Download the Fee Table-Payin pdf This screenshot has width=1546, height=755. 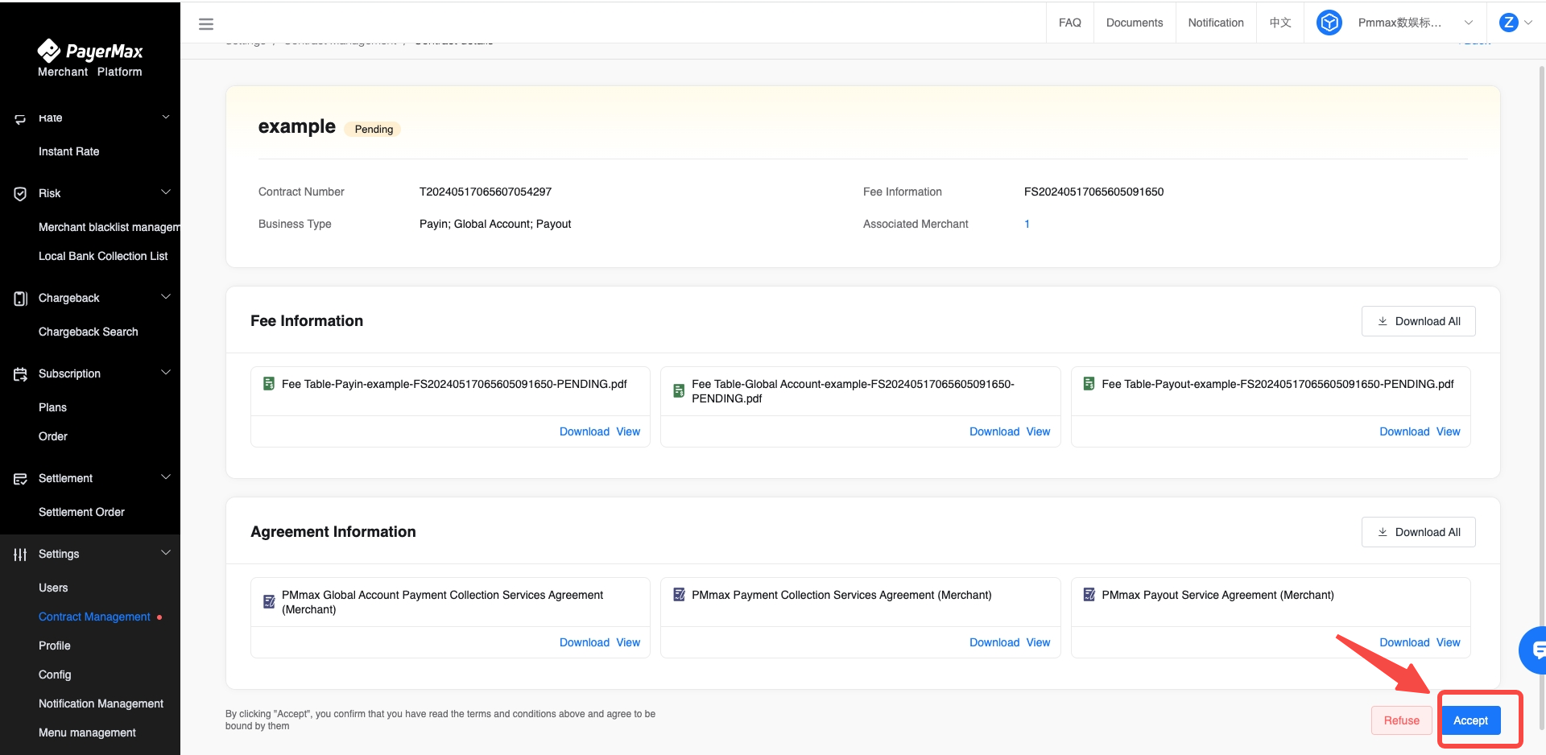click(x=585, y=431)
